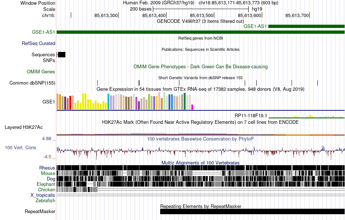Select the black RepeatMasker element bar
The height and width of the screenshot is (220, 345).
tap(252, 211)
